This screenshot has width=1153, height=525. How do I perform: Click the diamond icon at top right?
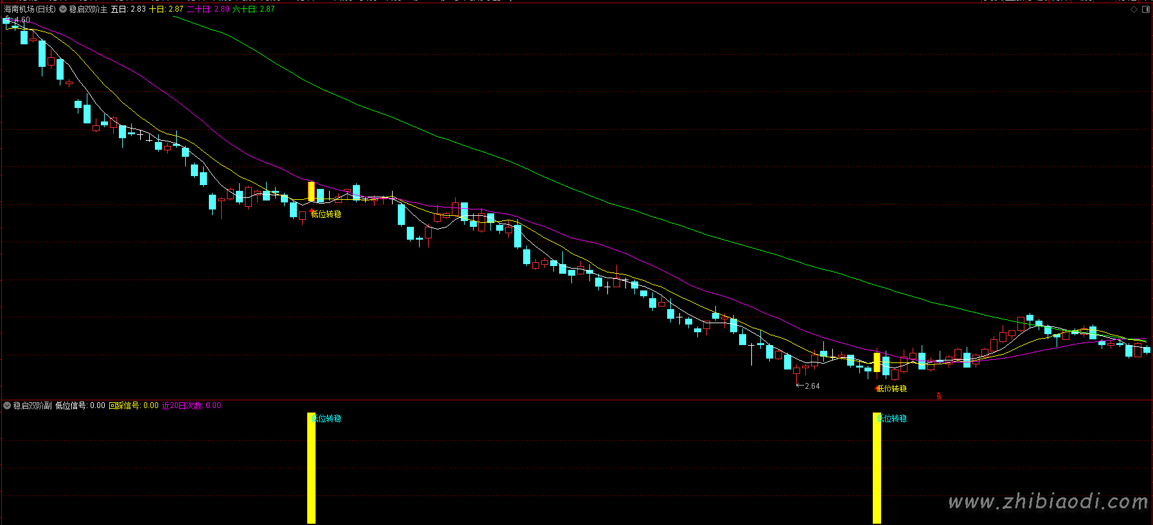pos(1134,10)
